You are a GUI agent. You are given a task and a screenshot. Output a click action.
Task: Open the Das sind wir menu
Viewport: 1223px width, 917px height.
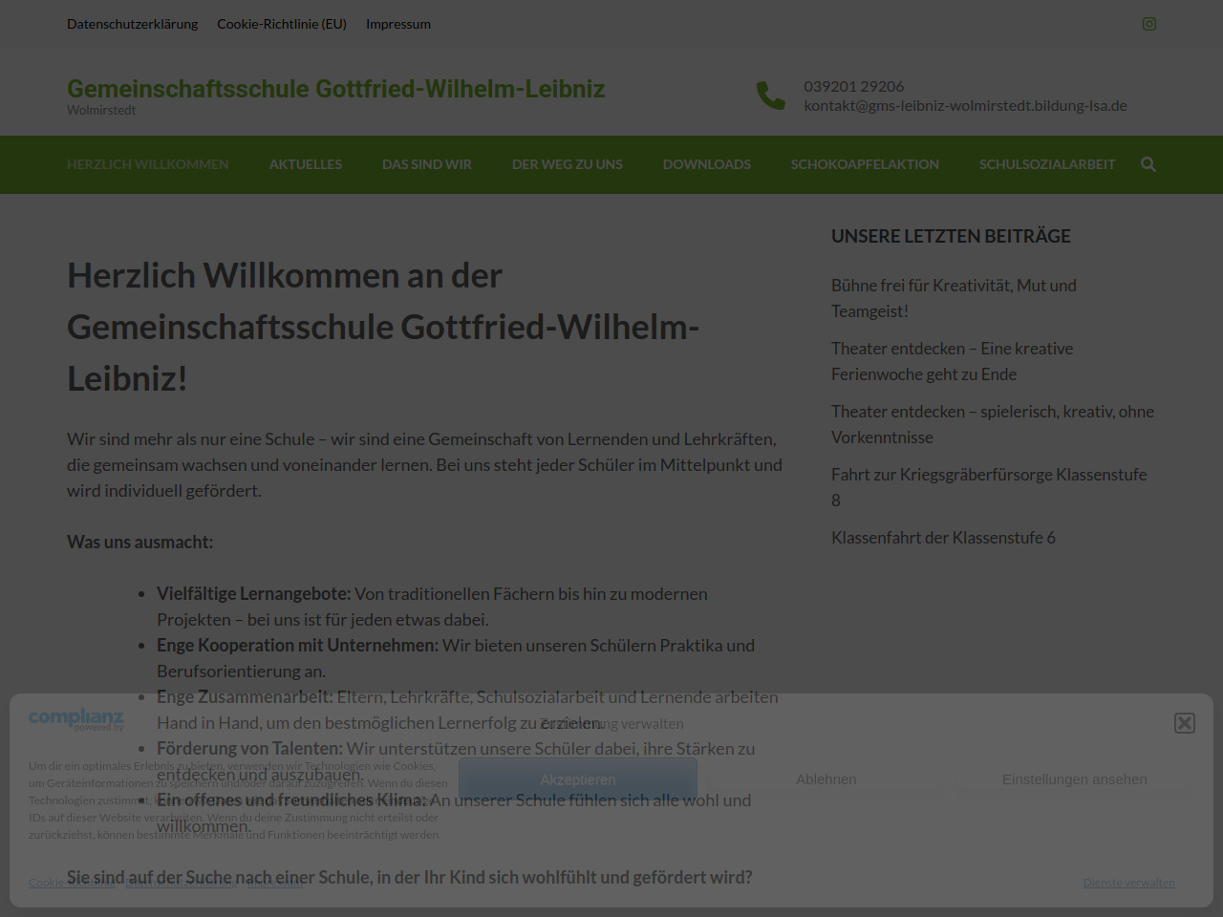pyautogui.click(x=426, y=164)
